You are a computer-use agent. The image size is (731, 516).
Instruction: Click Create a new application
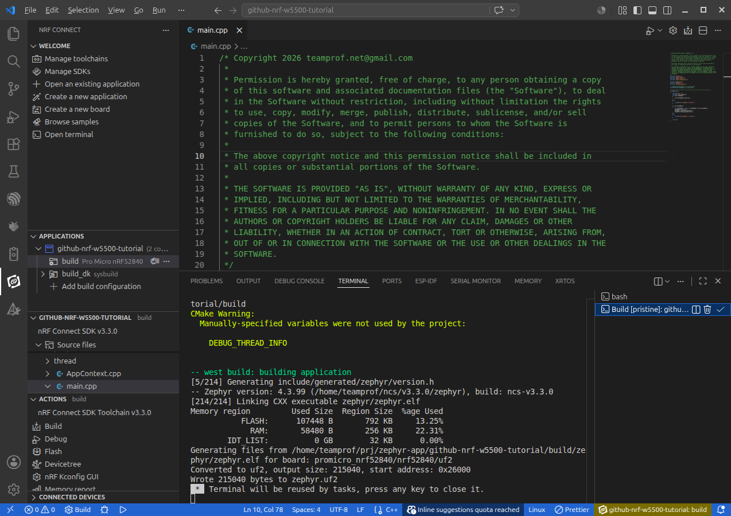[86, 96]
